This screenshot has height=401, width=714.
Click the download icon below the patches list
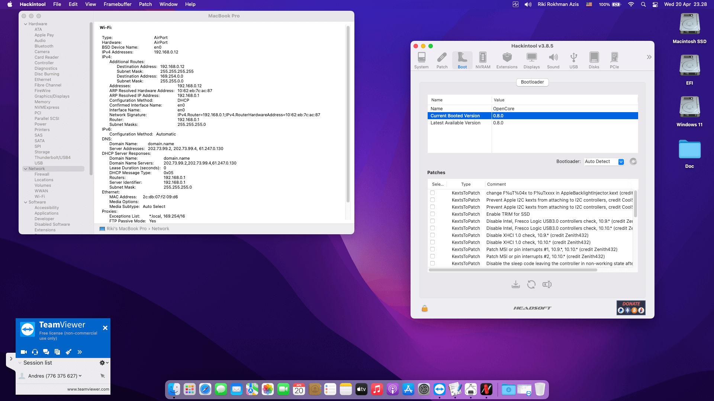click(516, 284)
